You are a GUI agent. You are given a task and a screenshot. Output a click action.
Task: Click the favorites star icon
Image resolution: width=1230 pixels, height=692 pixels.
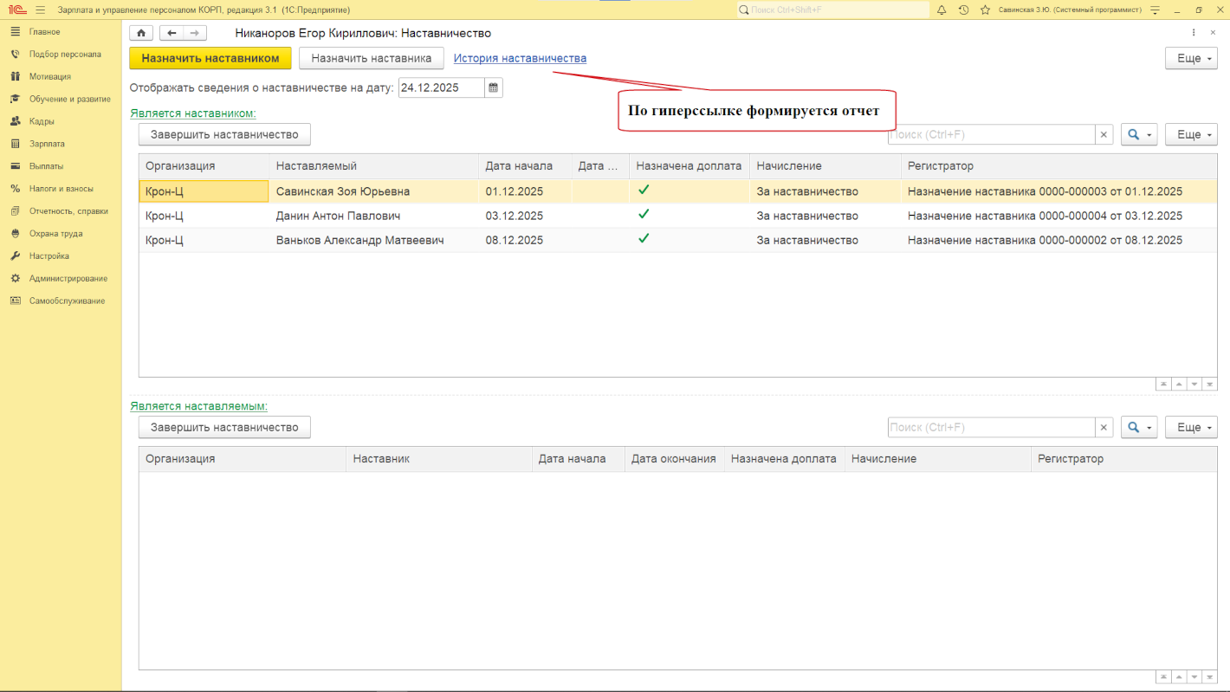[985, 10]
